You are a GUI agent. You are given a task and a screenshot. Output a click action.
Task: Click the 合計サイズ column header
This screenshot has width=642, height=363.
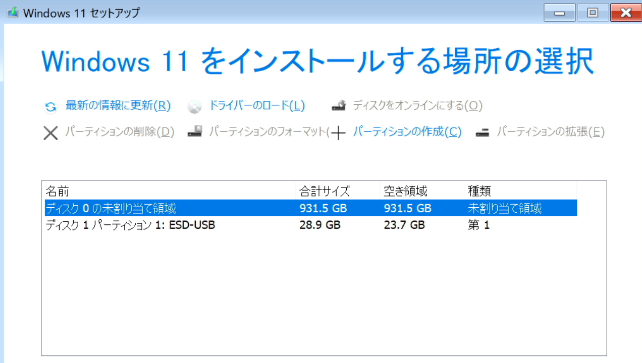pyautogui.click(x=337, y=191)
